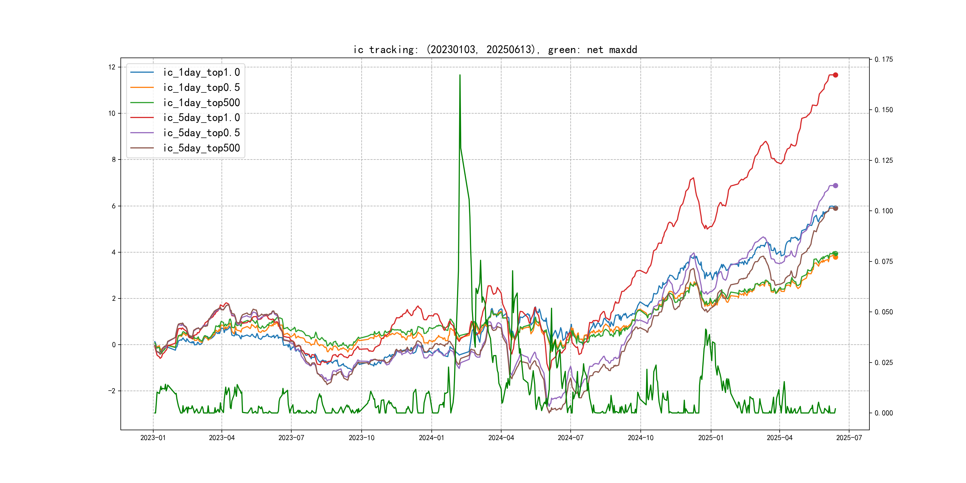The image size is (966, 483).
Task: Click the brown end-point marker dot
Action: point(835,208)
